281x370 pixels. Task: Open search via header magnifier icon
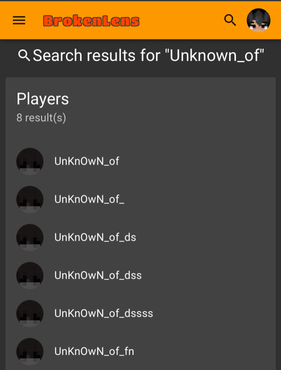230,20
